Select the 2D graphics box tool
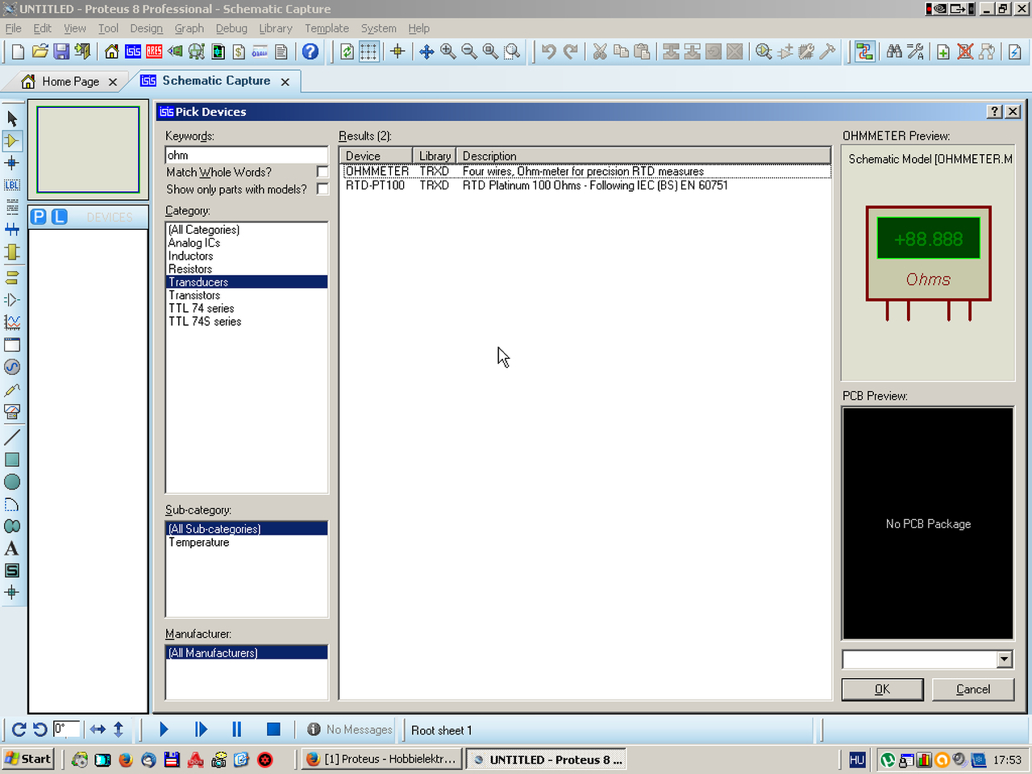The height and width of the screenshot is (774, 1032). [x=12, y=460]
